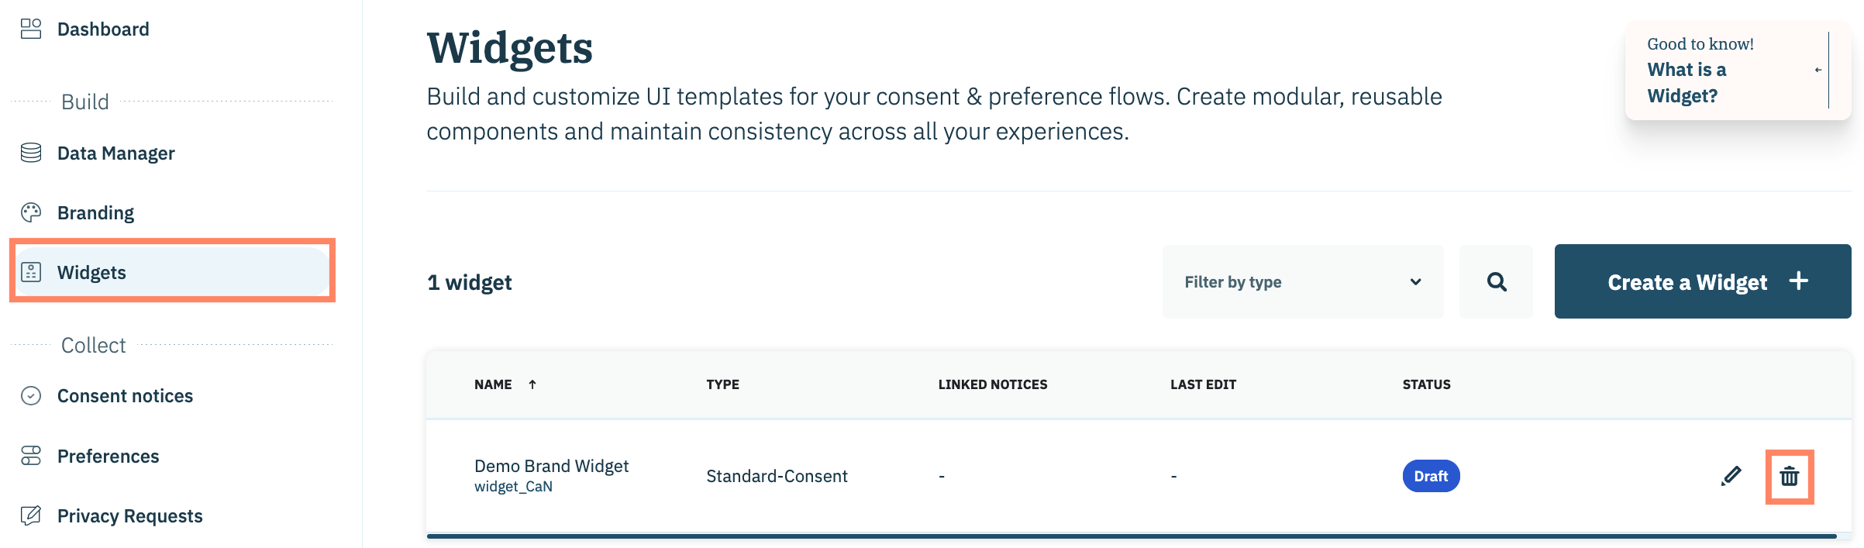Click the Dashboard icon in sidebar
1864x548 pixels.
[31, 29]
